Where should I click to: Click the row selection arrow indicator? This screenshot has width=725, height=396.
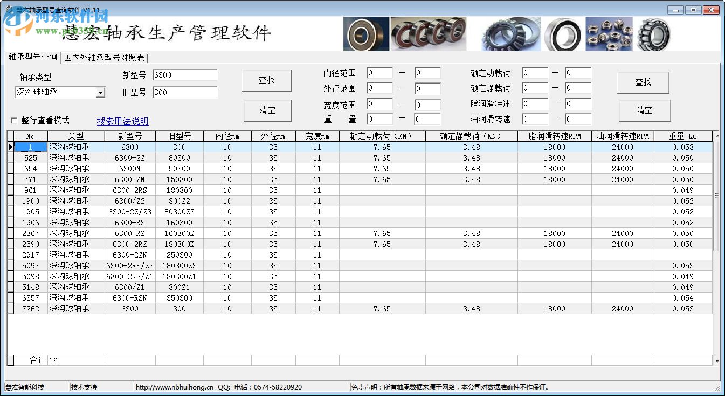click(x=11, y=147)
